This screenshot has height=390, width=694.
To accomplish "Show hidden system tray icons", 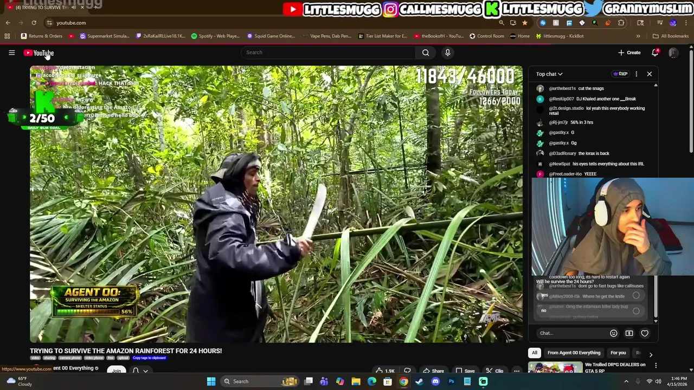I will tap(626, 381).
